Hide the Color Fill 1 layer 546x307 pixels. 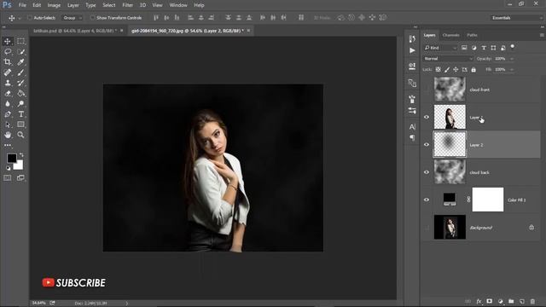coord(427,200)
